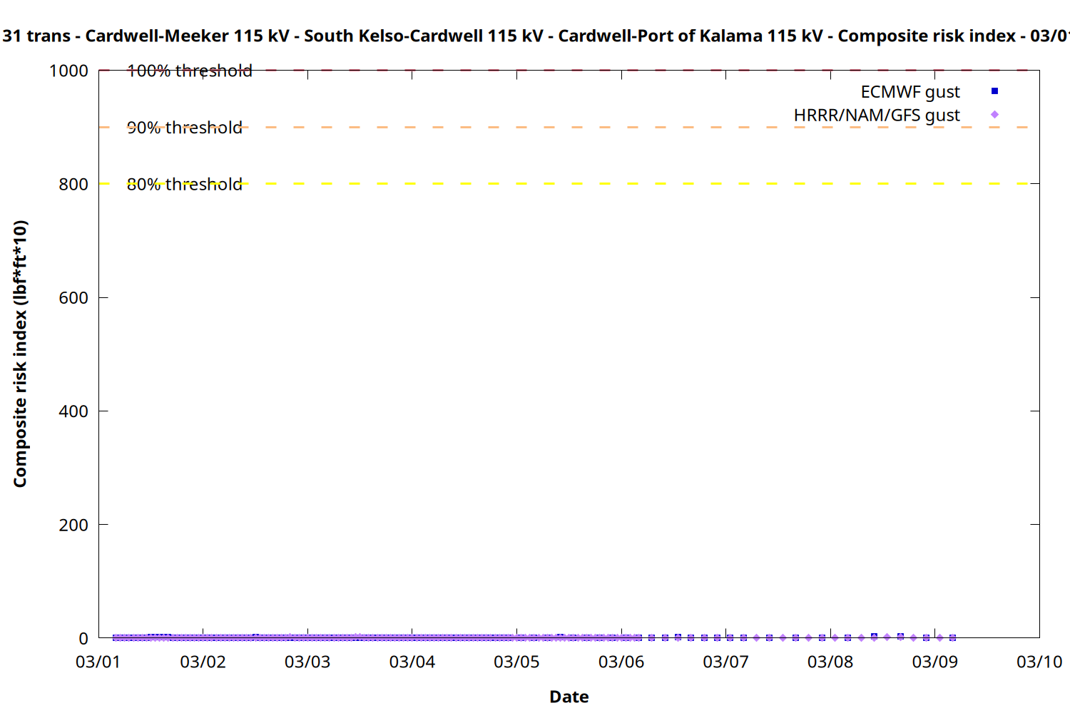Click the 03/06 date tick label
Screen dimensions: 1070x713
(x=621, y=662)
